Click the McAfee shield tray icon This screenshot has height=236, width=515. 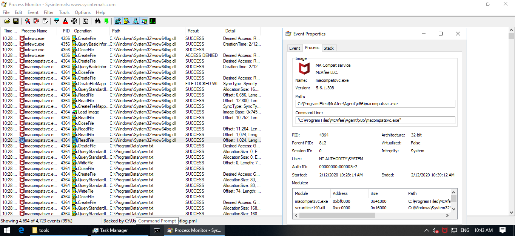click(445, 230)
